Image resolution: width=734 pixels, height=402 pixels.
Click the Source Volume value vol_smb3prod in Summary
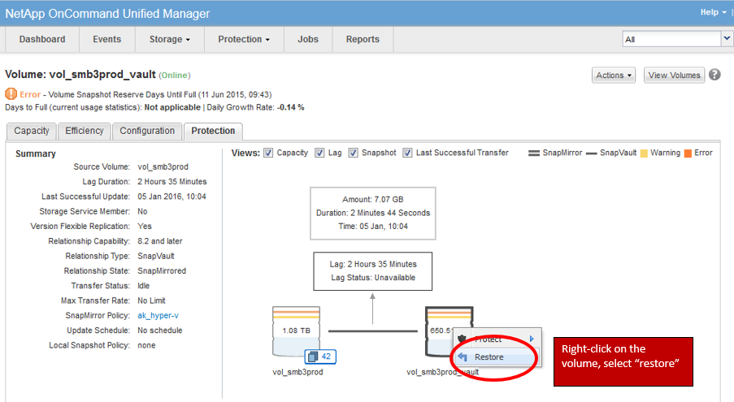(x=163, y=166)
